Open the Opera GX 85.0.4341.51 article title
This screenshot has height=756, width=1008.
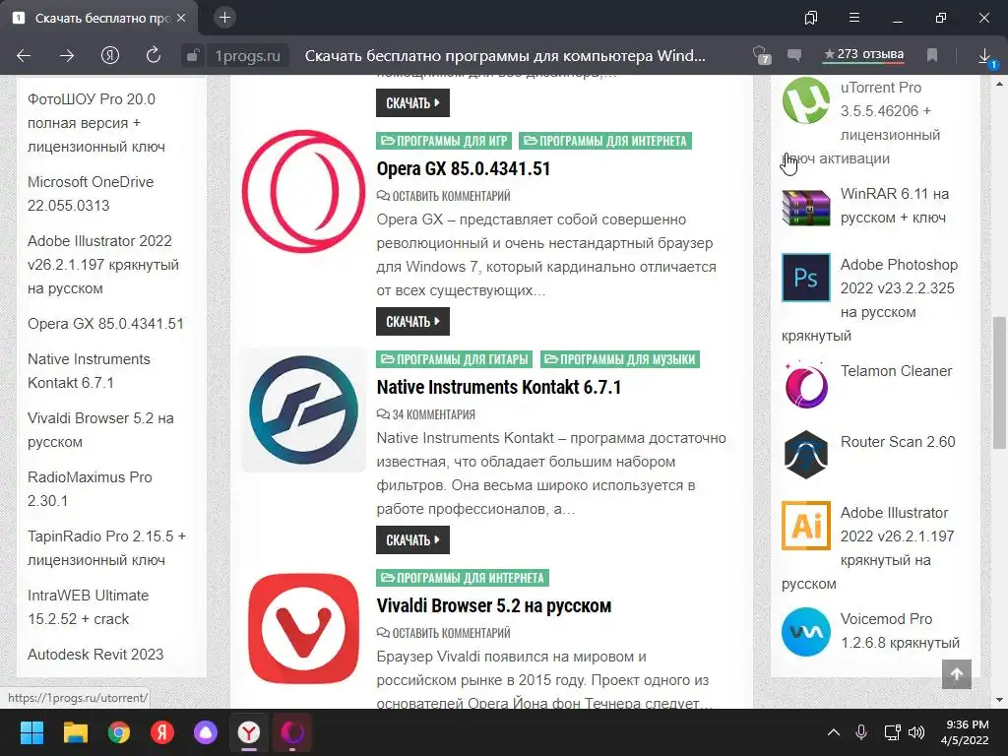(x=464, y=169)
